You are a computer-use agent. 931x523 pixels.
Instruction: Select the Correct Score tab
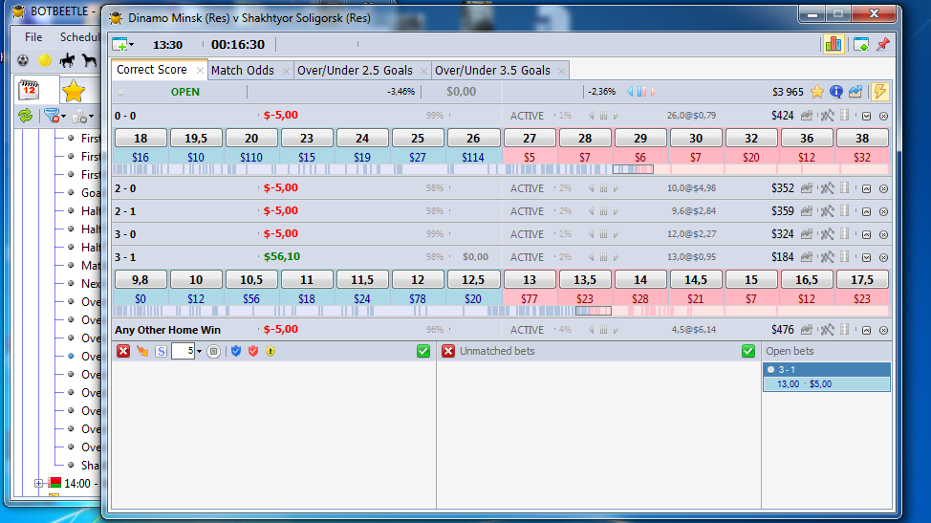pos(151,70)
